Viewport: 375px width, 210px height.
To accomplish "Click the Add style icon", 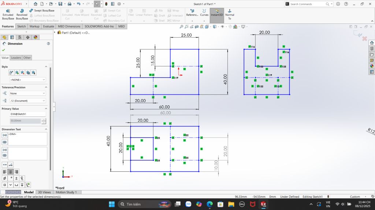I will click(x=17, y=73).
